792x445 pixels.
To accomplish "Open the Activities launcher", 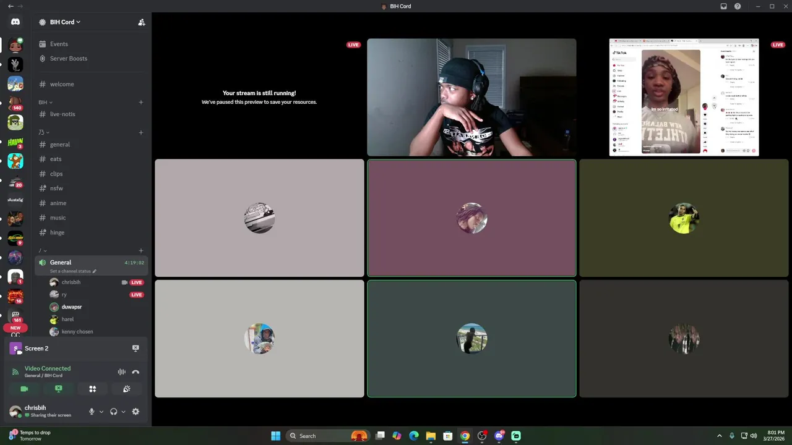I will tap(93, 389).
